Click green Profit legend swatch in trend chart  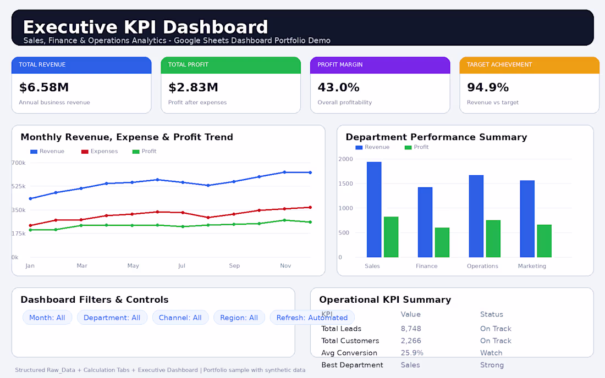[135, 152]
